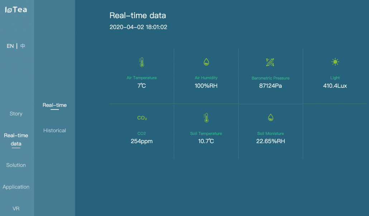Viewport: 369px width, 216px height.
Task: Select Real-time data in main sidebar
Action: [x=16, y=140]
